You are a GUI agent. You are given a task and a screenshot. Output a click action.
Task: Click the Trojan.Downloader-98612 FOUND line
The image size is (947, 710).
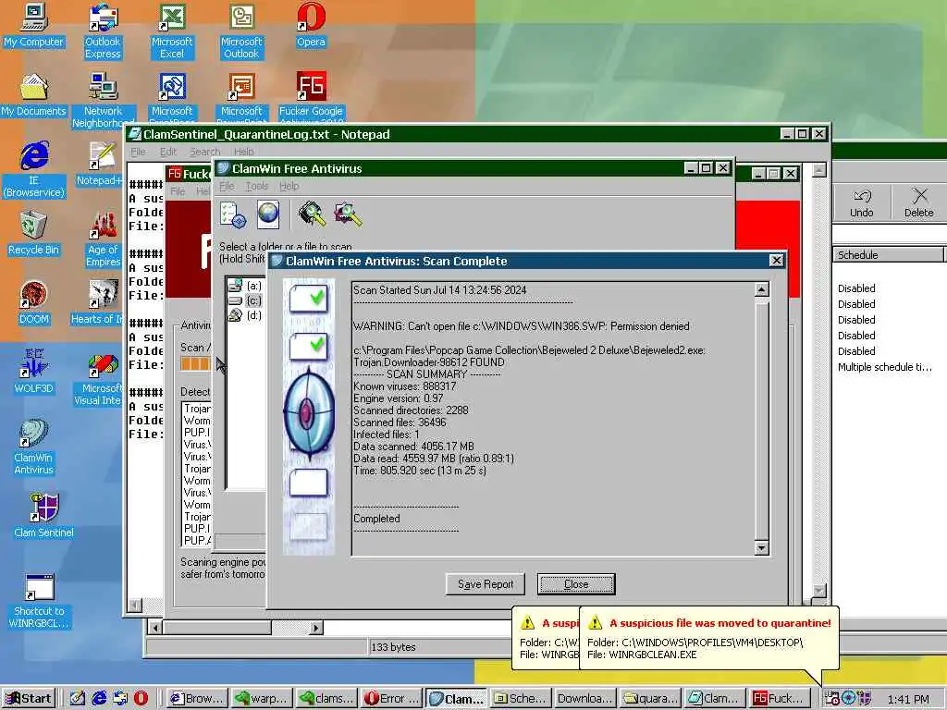429,362
